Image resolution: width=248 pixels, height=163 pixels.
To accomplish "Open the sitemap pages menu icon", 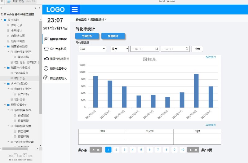I will click(x=9, y=2).
